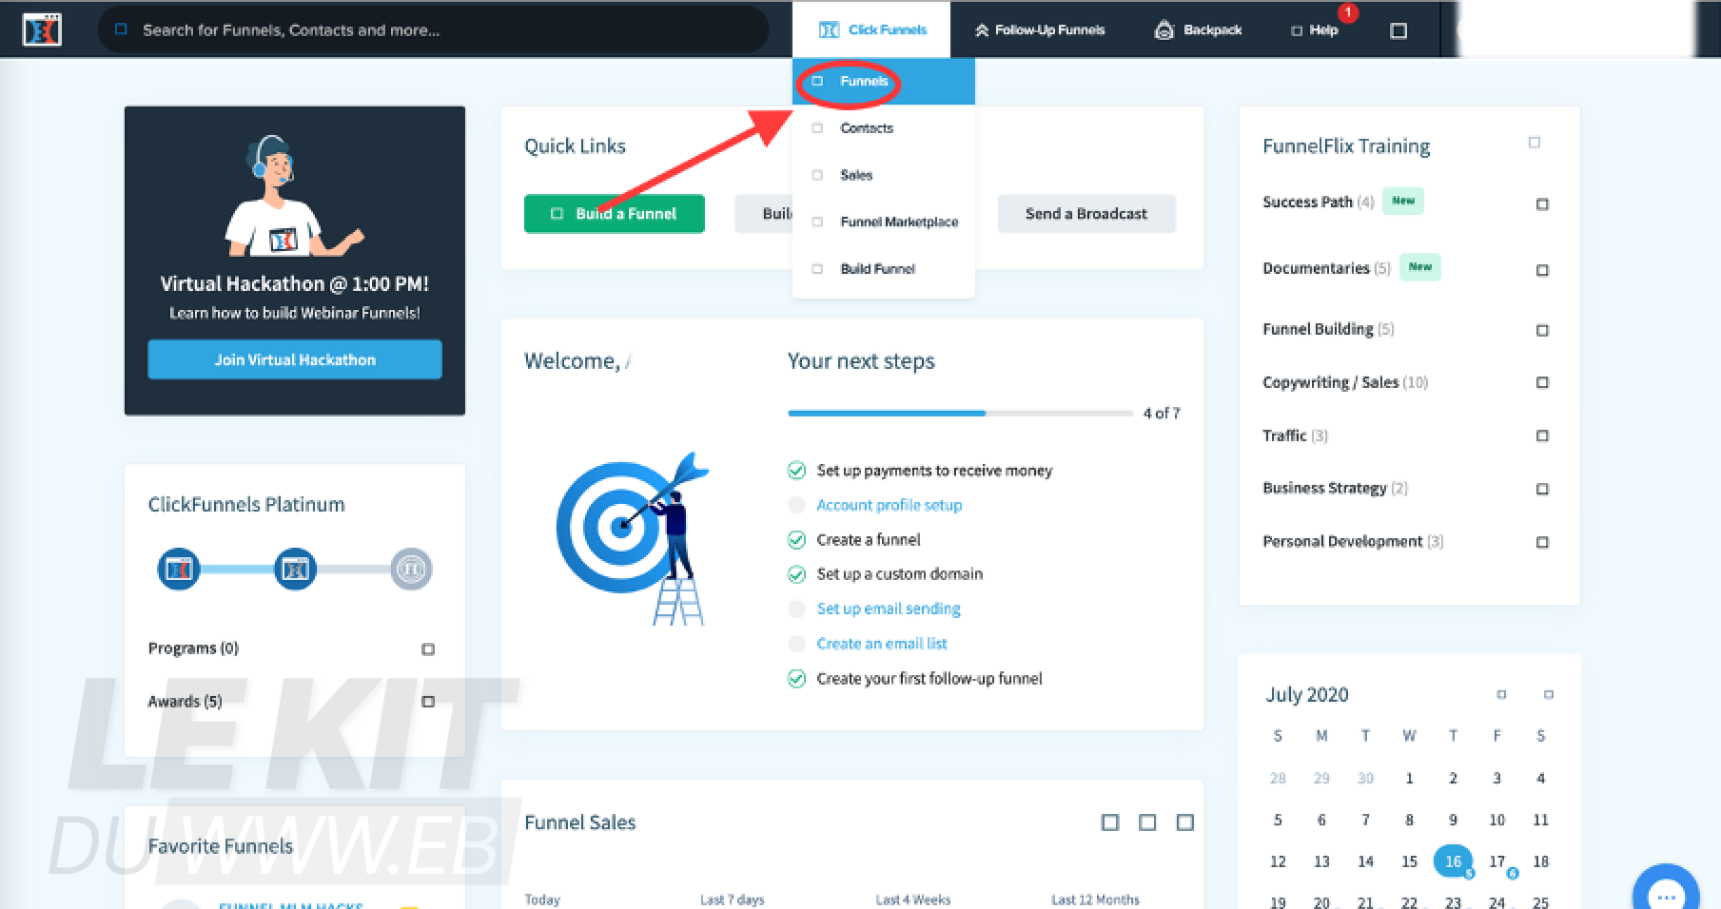Viewport: 1721px width, 909px height.
Task: Click the search magnifier in the search bar
Action: click(121, 29)
